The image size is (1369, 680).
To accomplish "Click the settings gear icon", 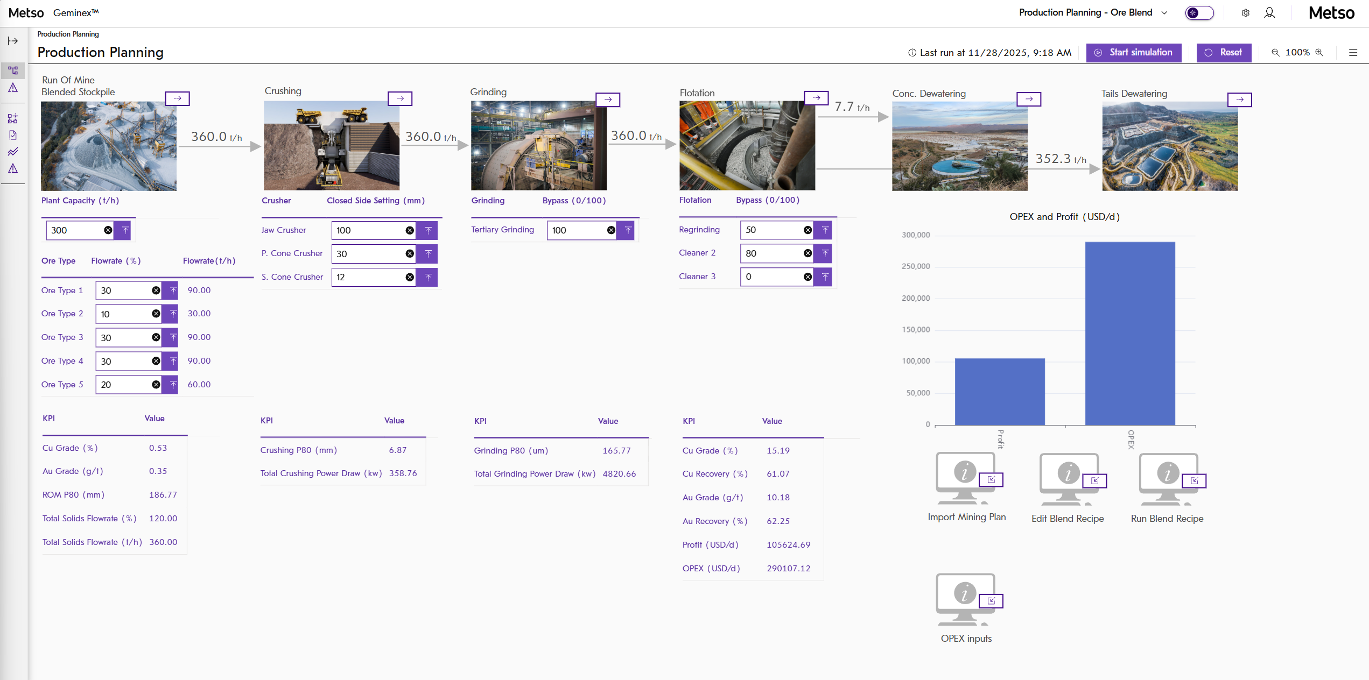I will pos(1245,13).
